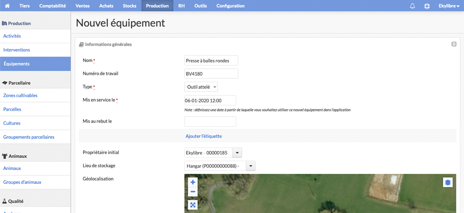Open the Type dropdown Outil attelé
Image resolution: width=464 pixels, height=213 pixels.
pos(201,87)
